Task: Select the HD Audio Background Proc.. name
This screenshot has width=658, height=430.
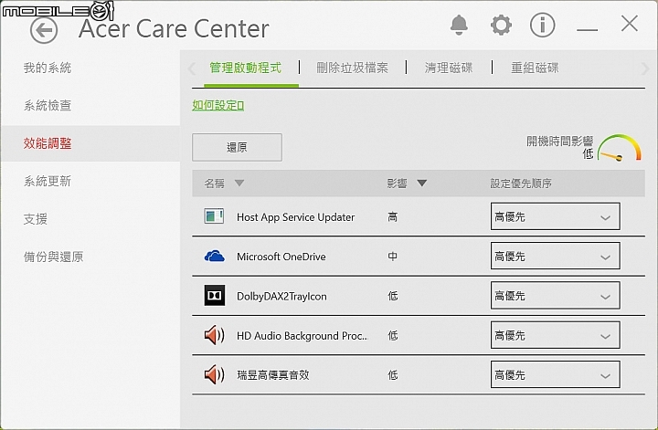Action: 302,336
